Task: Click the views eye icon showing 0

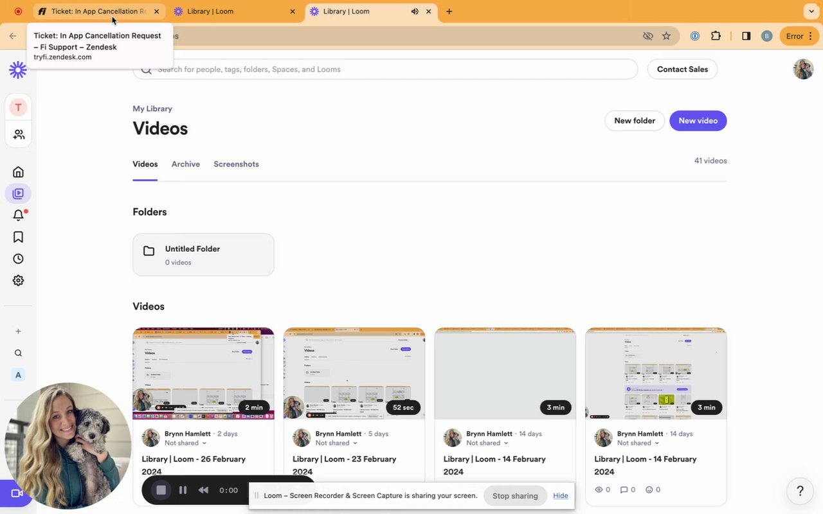Action: click(x=599, y=490)
